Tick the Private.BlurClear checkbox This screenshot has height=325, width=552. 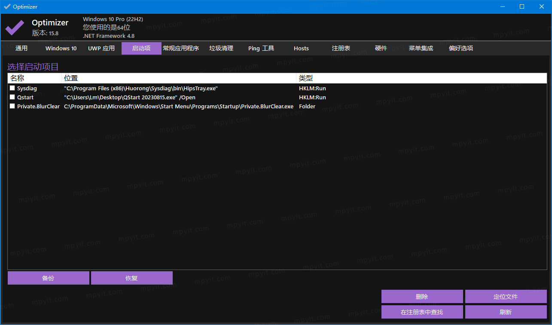point(12,106)
